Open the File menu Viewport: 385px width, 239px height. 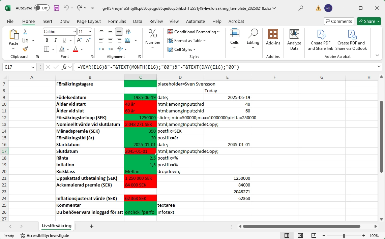[10, 21]
